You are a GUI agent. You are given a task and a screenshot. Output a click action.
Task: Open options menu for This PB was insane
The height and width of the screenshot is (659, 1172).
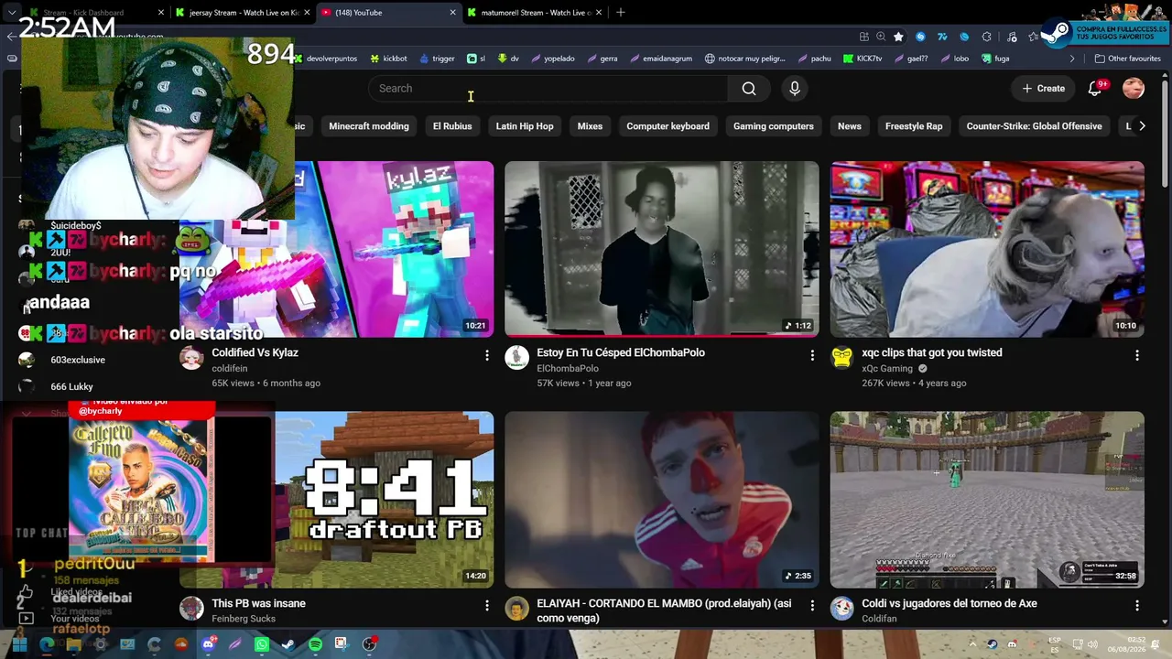point(487,606)
